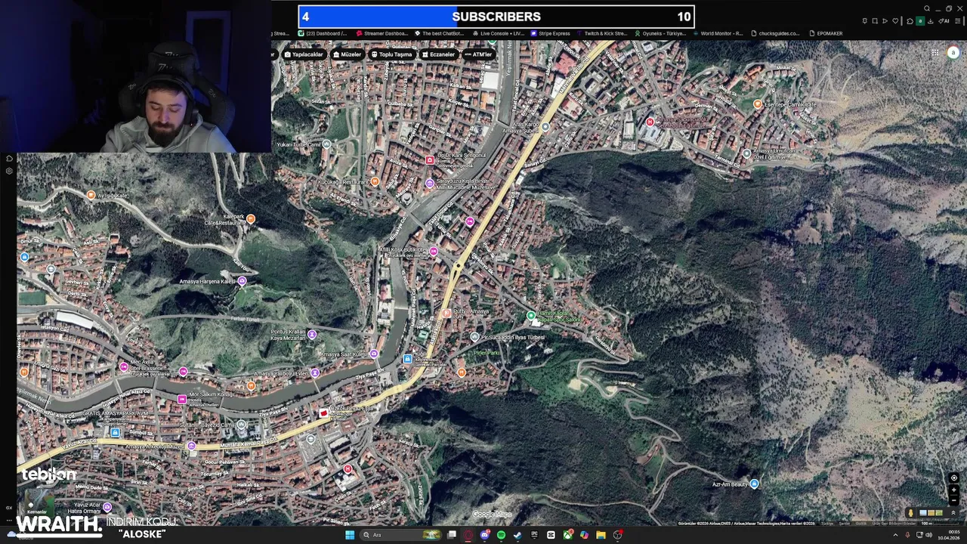This screenshot has width=967, height=544.
Task: Open Spotify from the taskbar
Action: click(501, 535)
